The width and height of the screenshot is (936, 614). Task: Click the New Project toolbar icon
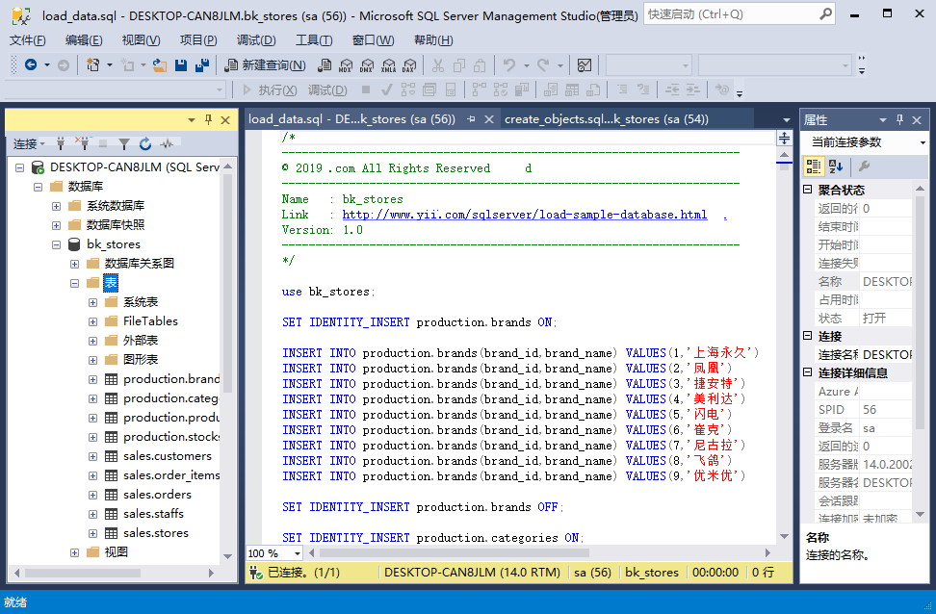[93, 64]
